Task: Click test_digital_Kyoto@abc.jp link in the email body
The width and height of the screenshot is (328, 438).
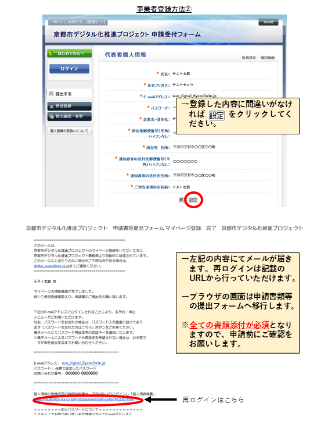Action: click(x=84, y=363)
